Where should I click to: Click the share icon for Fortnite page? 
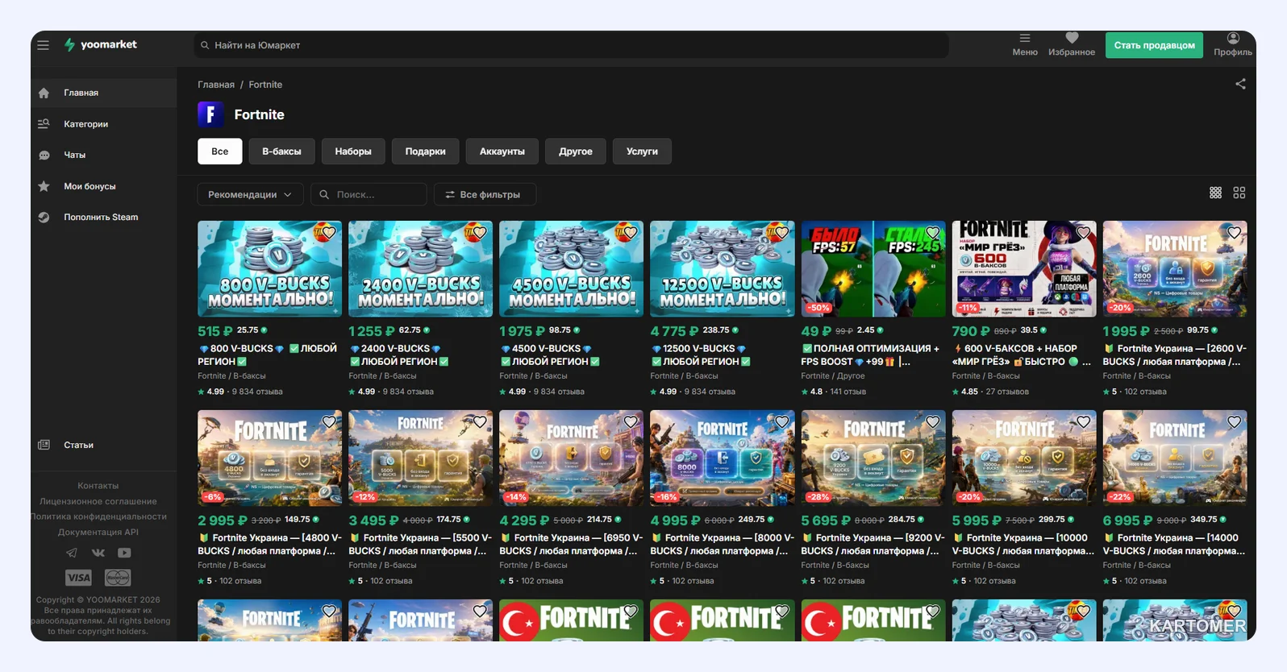[1240, 84]
